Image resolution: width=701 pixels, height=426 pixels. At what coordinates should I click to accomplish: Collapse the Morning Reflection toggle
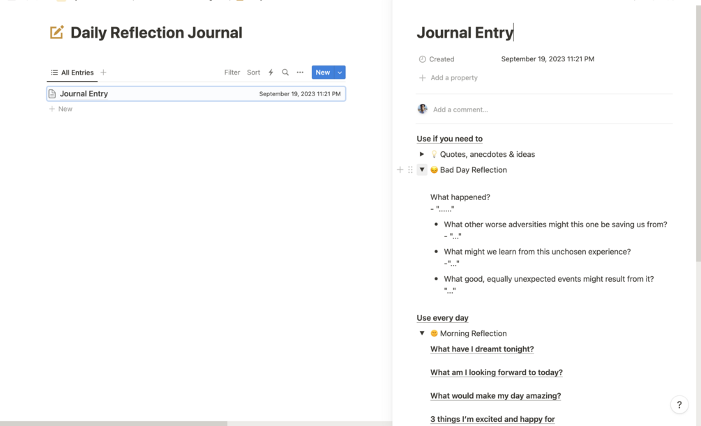click(x=422, y=333)
